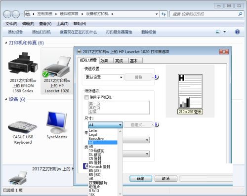The height and width of the screenshot is (196, 247).
Task: Select the SyncMaster monitor icon
Action: (57, 122)
